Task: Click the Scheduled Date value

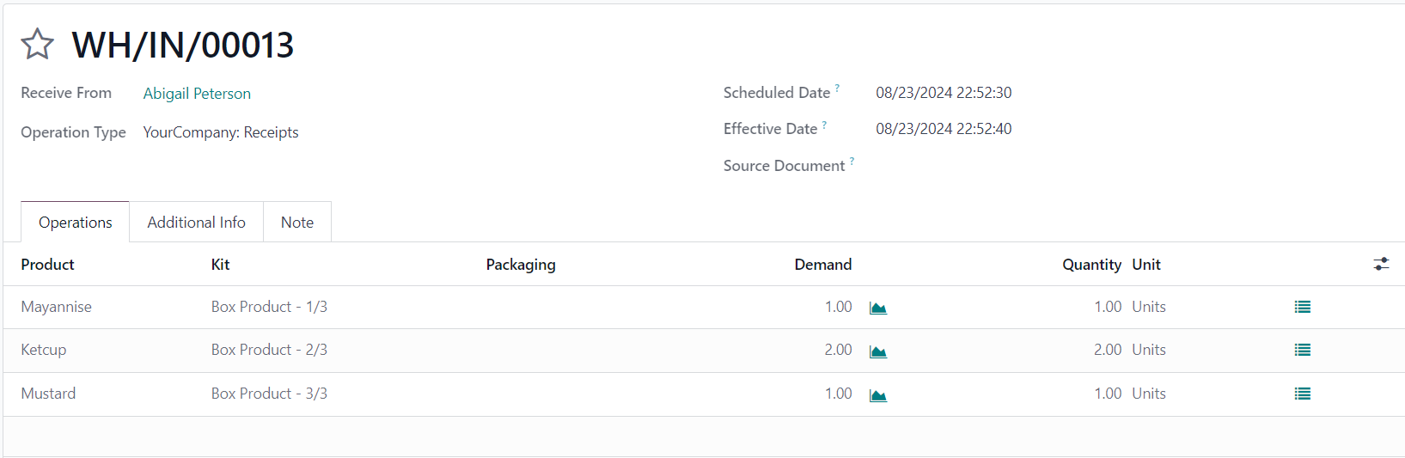Action: tap(944, 93)
